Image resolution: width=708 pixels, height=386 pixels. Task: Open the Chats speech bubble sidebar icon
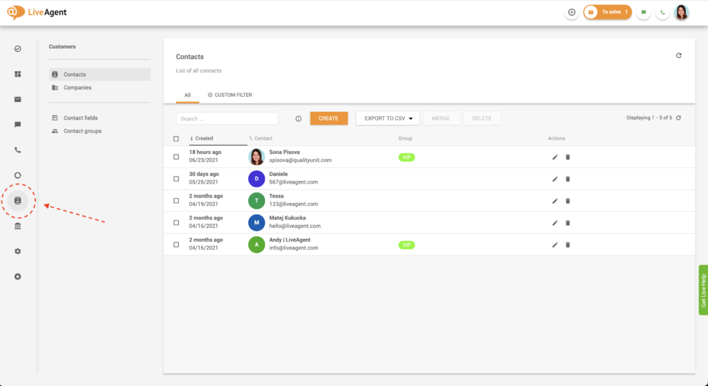(18, 124)
